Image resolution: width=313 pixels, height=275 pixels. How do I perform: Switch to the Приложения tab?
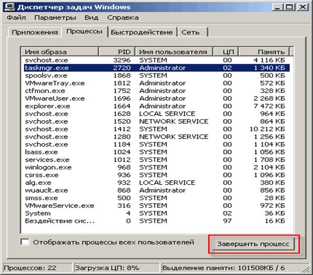click(35, 32)
